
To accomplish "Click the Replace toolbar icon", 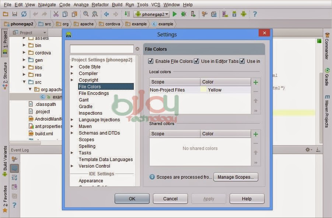I will click(x=95, y=14).
